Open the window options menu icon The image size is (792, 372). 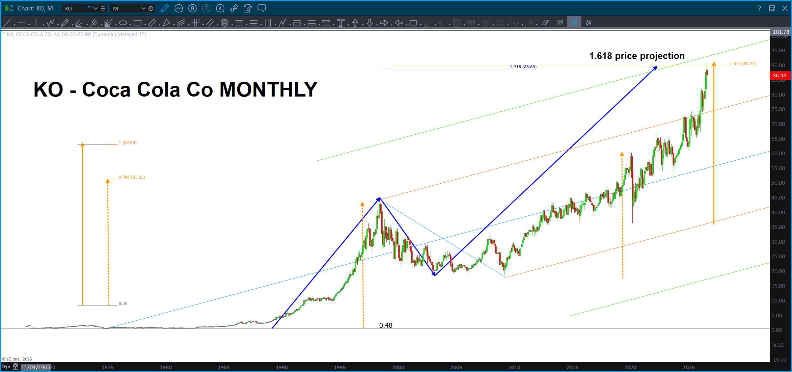click(772, 8)
